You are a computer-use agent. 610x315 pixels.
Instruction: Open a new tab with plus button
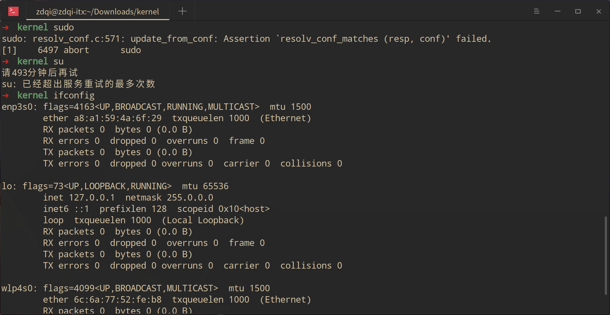click(x=182, y=11)
